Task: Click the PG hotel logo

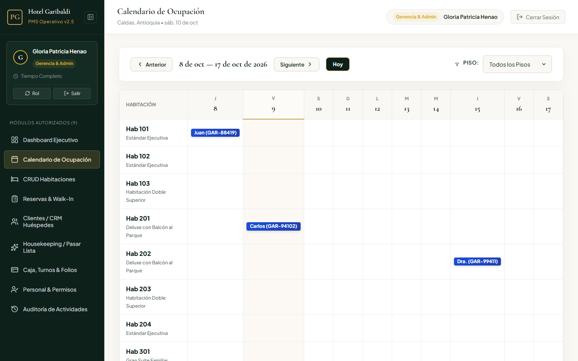Action: (x=15, y=17)
